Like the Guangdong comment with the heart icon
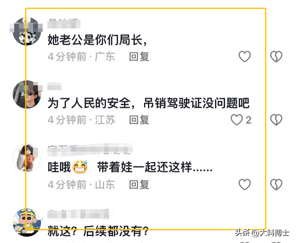The image size is (296, 243). coord(245,57)
